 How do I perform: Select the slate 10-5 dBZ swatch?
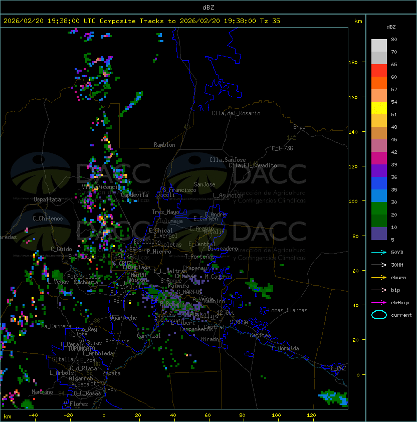(379, 234)
